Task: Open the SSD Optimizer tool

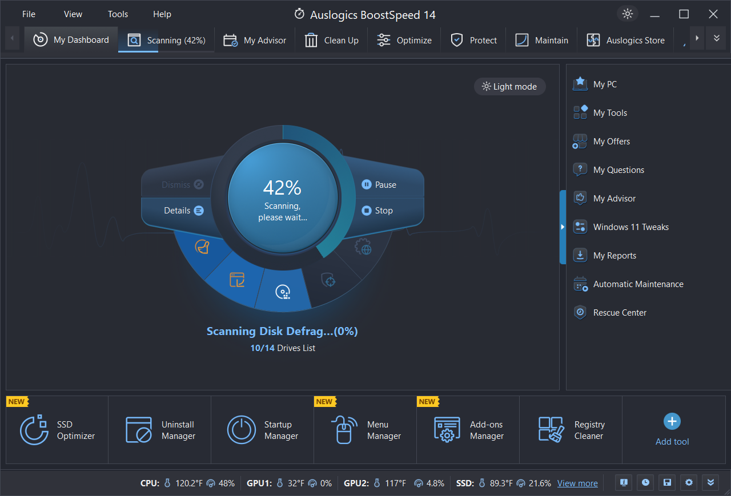Action: click(x=57, y=430)
